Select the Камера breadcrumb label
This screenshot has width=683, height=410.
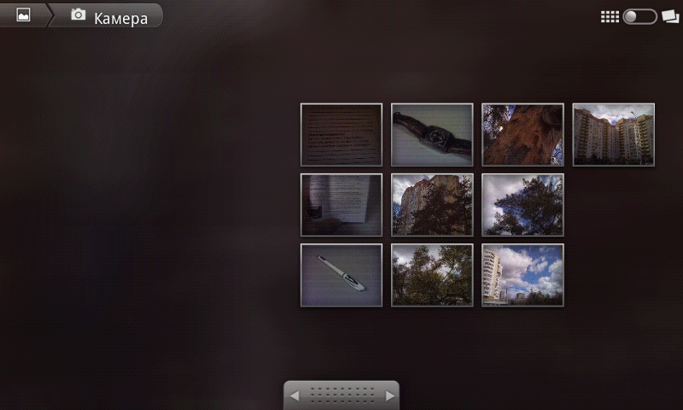pos(120,19)
